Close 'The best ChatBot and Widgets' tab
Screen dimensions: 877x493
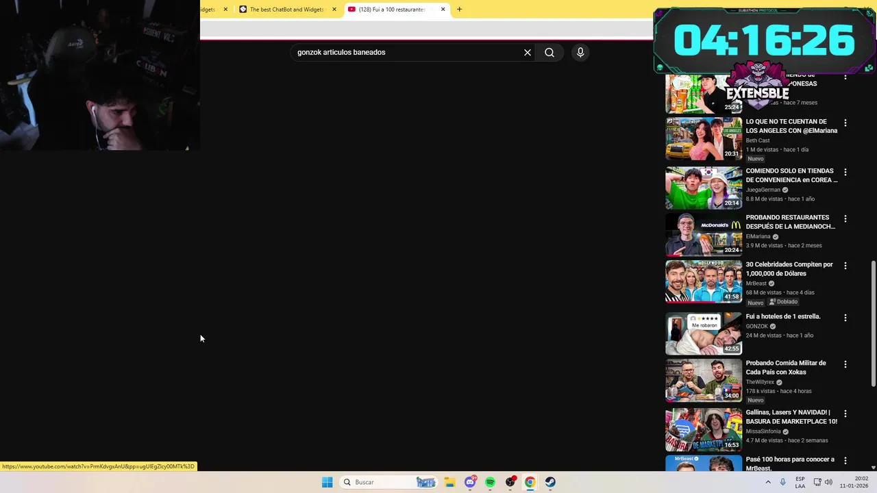tap(334, 9)
